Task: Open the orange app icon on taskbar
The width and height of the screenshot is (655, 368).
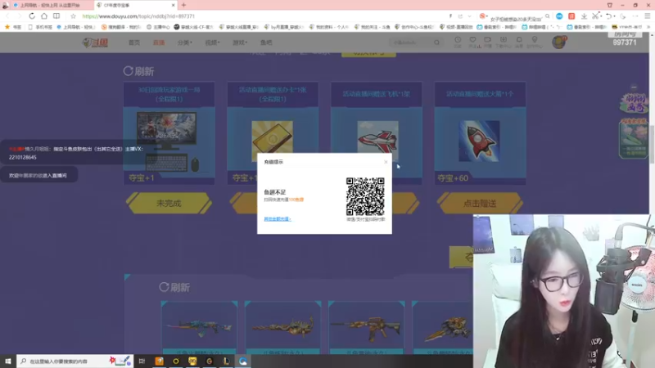Action: pyautogui.click(x=159, y=361)
